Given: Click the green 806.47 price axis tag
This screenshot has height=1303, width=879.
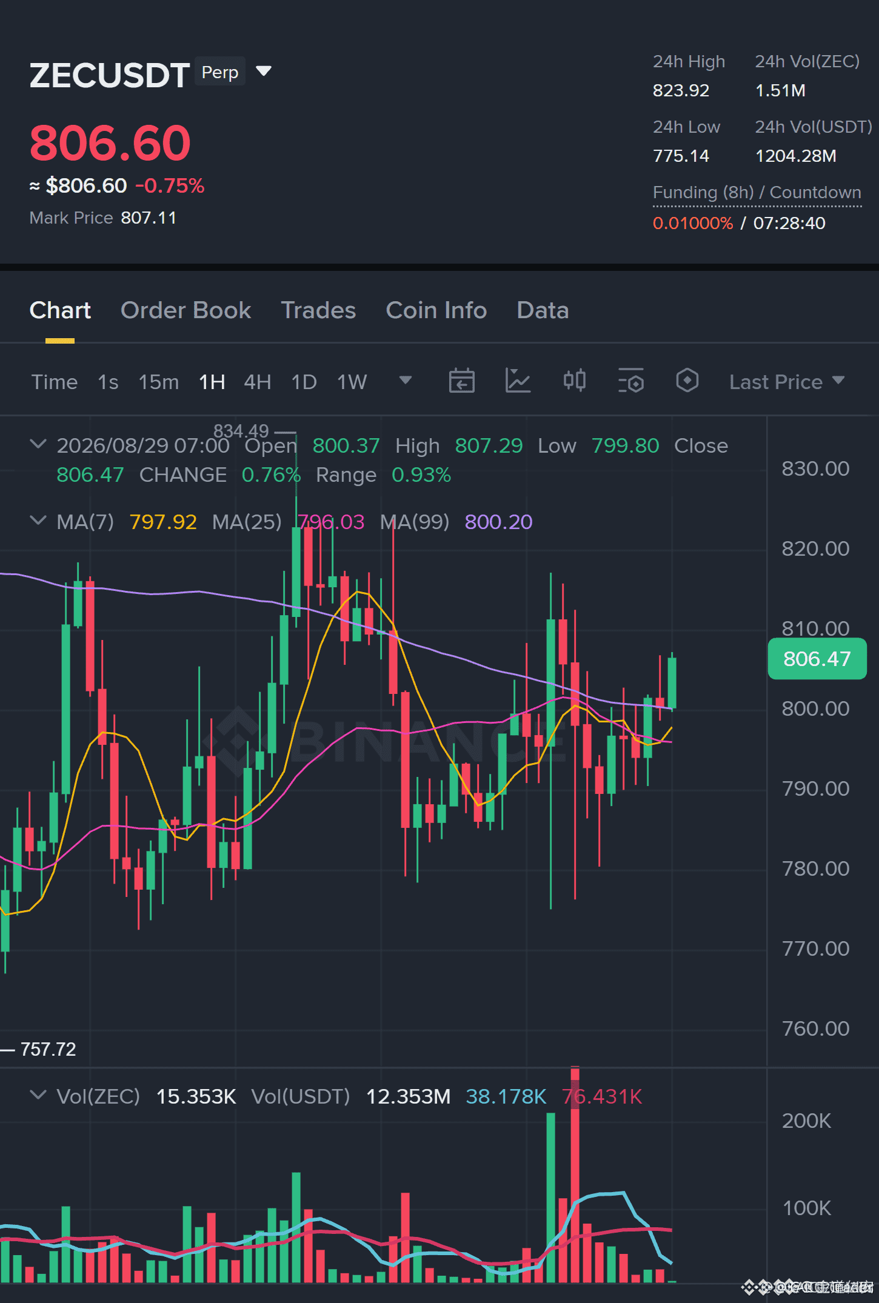Looking at the screenshot, I should 817,659.
